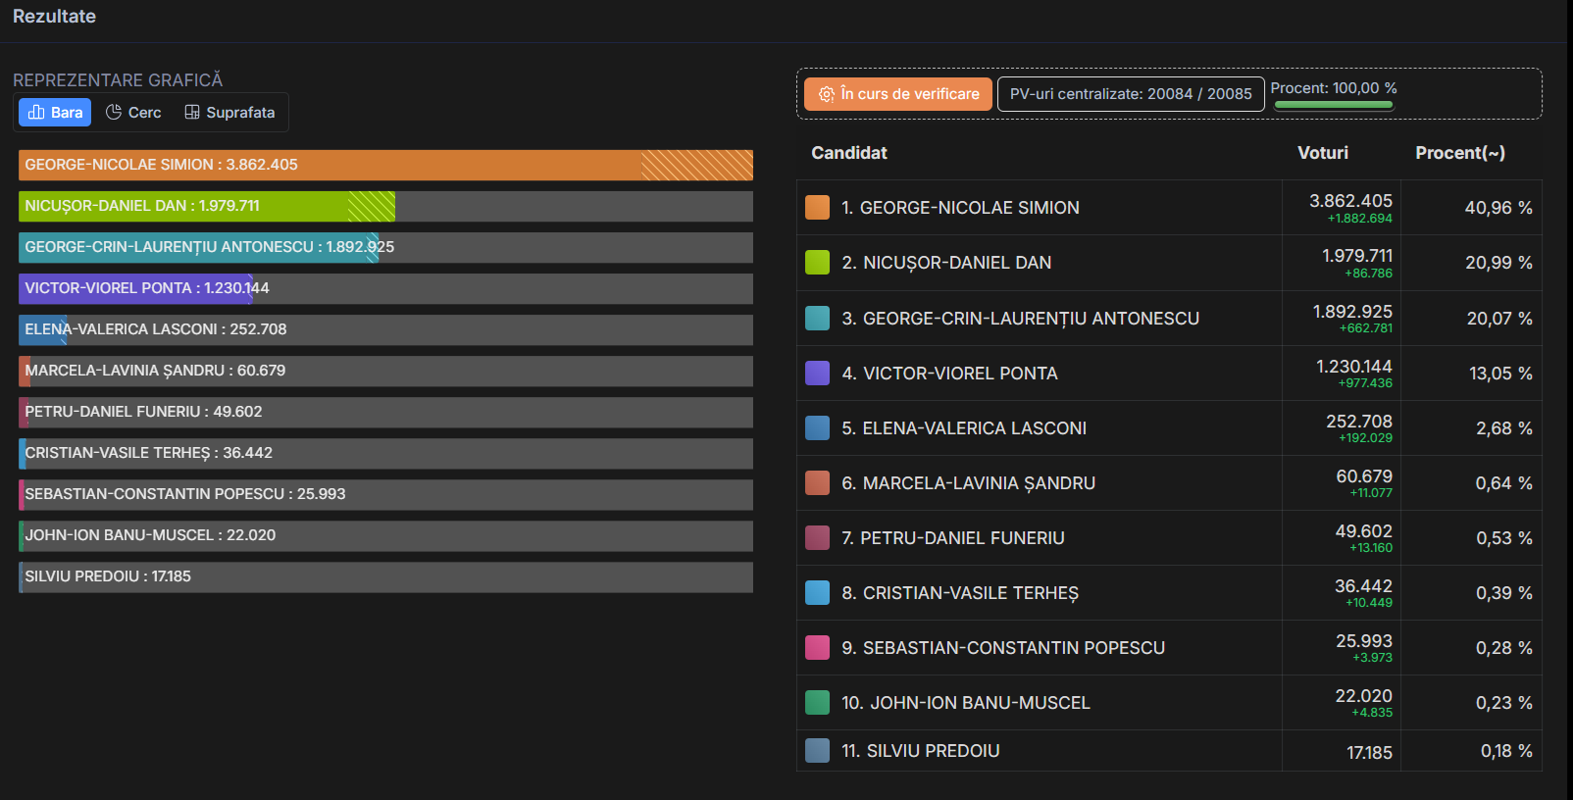This screenshot has width=1573, height=800.
Task: Click the bar chart icon on Bara
Action: point(36,113)
